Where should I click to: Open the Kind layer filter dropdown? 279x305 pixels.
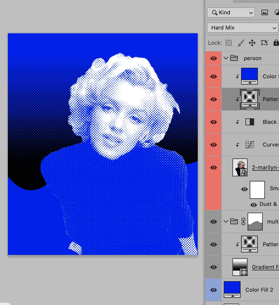click(x=231, y=13)
